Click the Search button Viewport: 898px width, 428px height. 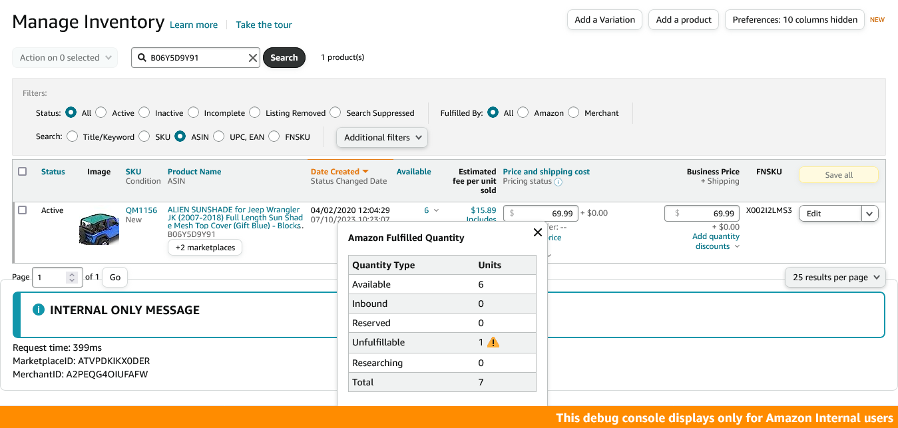284,58
